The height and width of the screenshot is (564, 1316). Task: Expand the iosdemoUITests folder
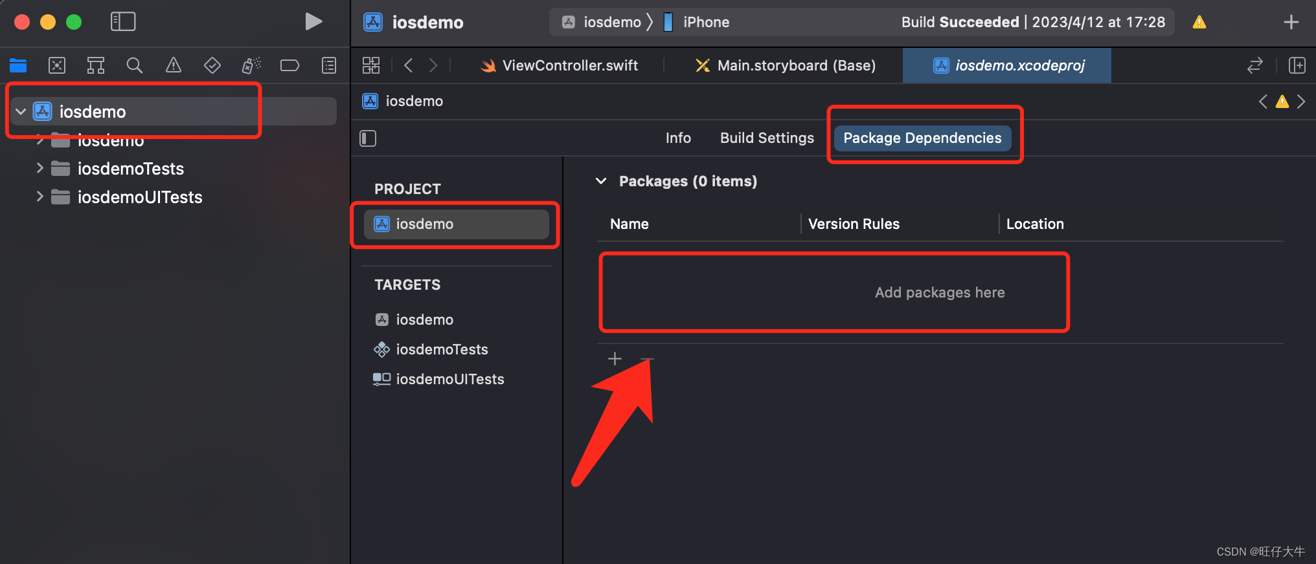point(40,197)
